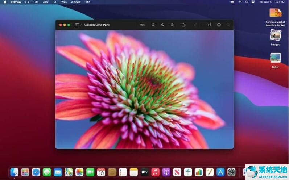This screenshot has height=180, width=289.
Task: Expand the highlight options dropdown arrow
Action: 202,25
